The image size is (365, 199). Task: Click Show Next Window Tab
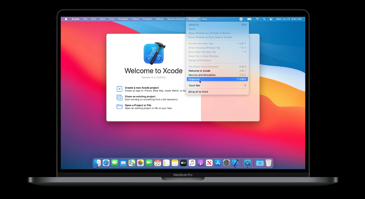217,52
